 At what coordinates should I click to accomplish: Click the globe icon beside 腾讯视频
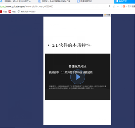pyautogui.click(x=19, y=11)
